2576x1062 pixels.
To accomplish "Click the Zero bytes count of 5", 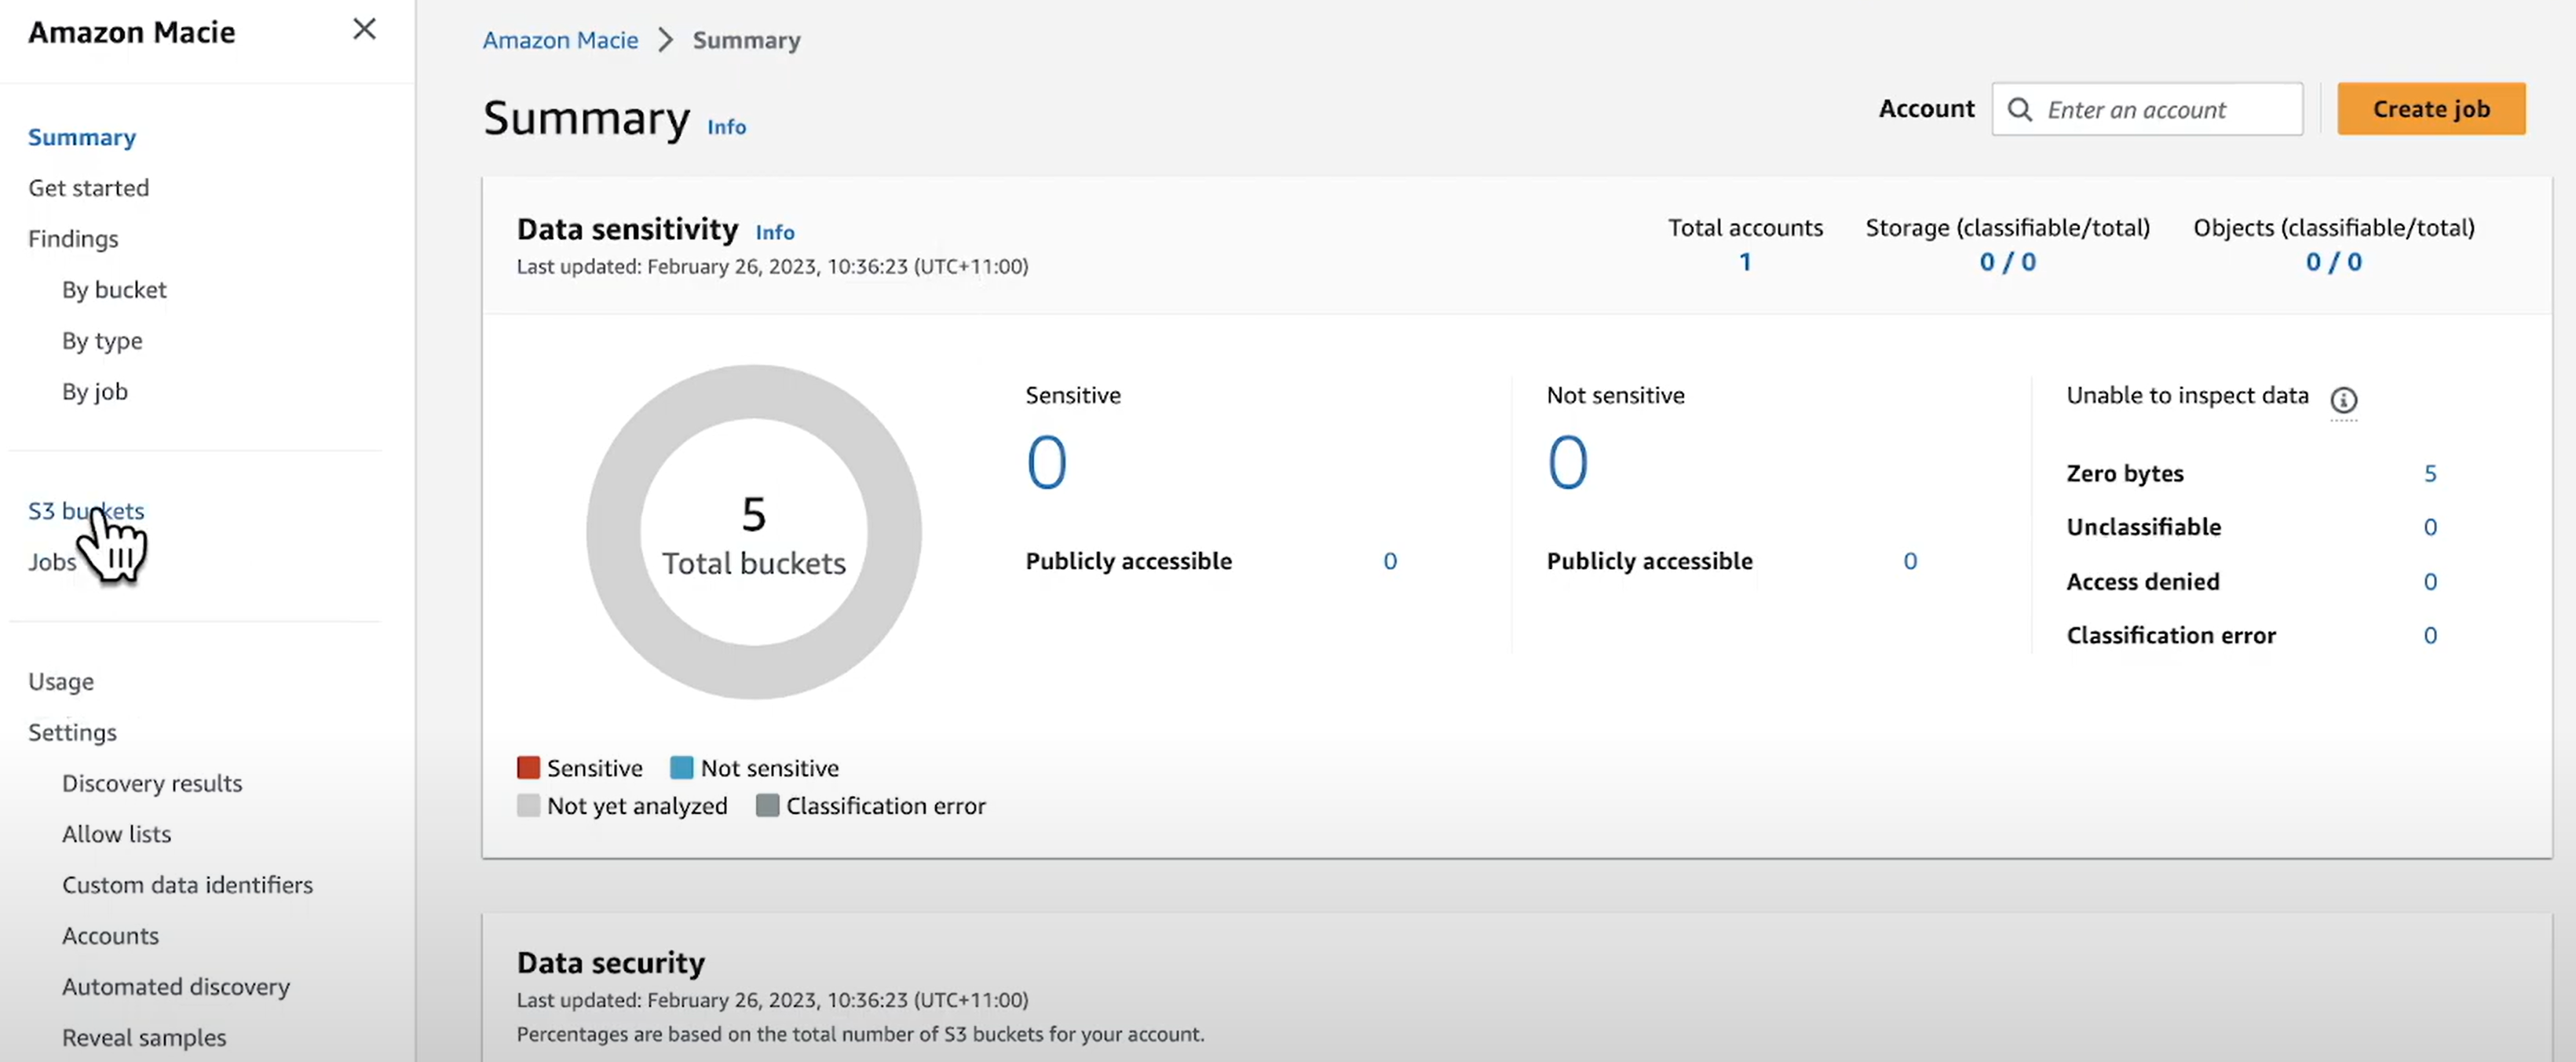I will point(2429,474).
